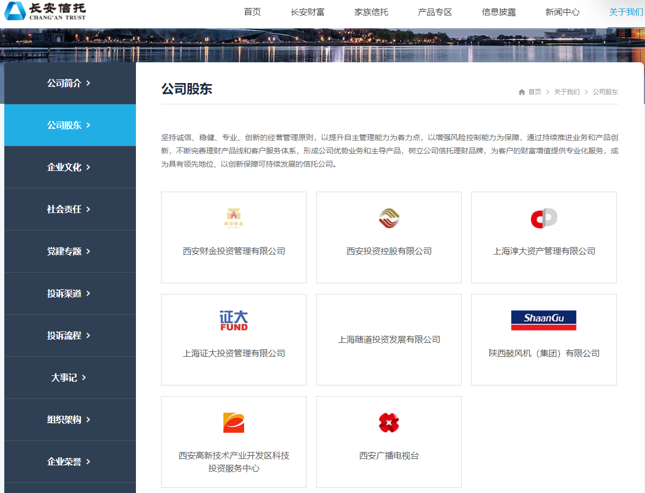This screenshot has width=645, height=493.
Task: Expand the 企业文化 sidebar item
Action: coord(69,167)
